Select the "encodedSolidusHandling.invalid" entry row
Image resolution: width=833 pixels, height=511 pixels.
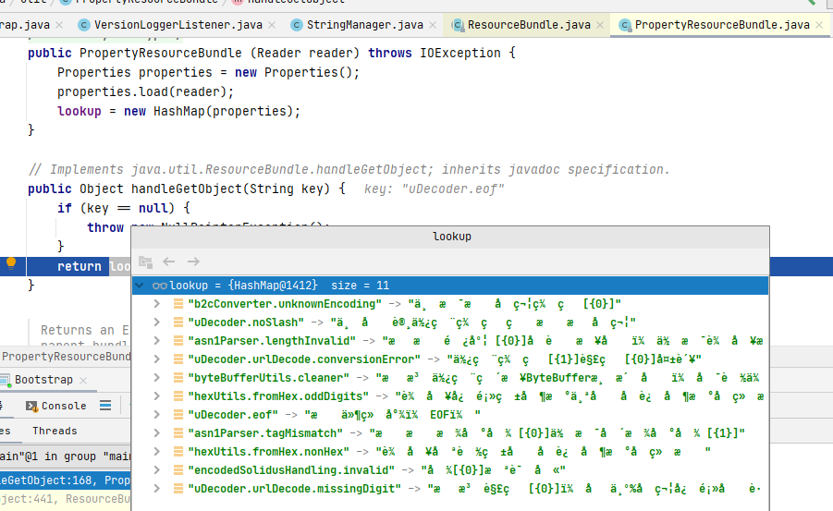coord(450,470)
